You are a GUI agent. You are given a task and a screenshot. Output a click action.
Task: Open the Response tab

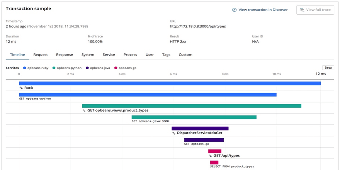pos(65,55)
